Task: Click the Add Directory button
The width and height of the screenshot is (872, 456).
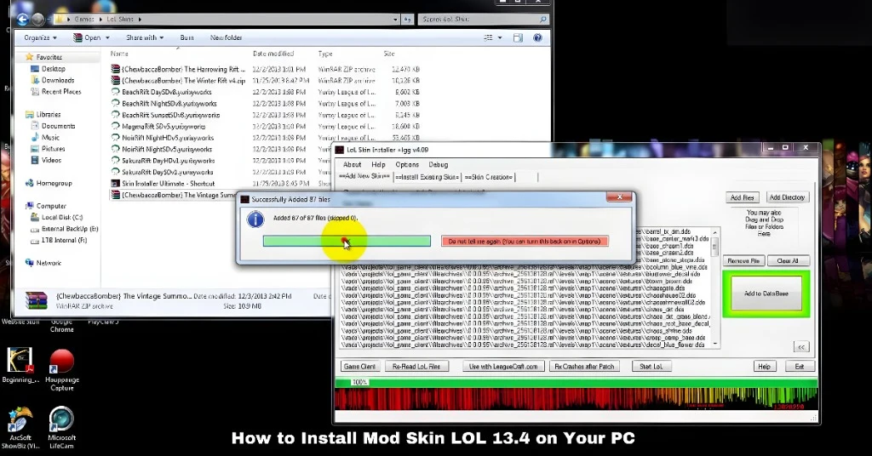Action: click(x=787, y=197)
